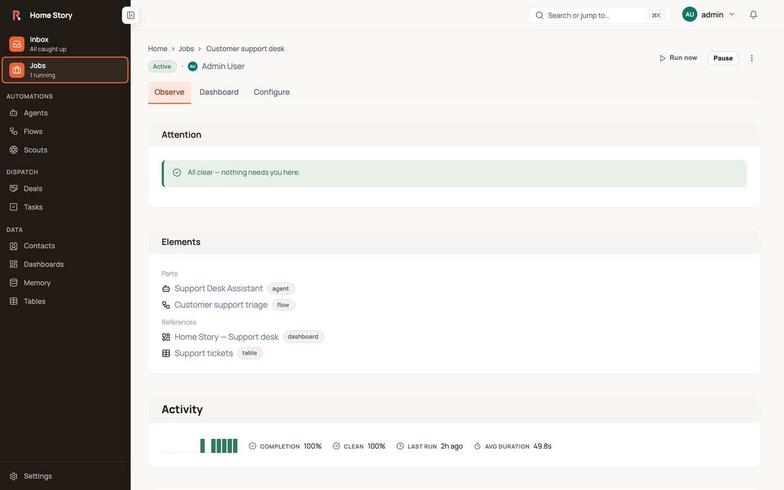Image resolution: width=784 pixels, height=490 pixels.
Task: Click the Home Story logo icon
Action: (16, 15)
